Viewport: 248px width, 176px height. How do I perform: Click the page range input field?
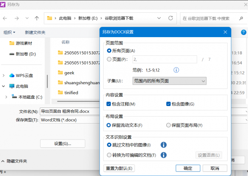coord(164,59)
